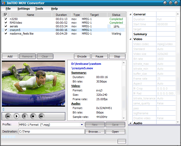Collapse the Audio property group

(x=130, y=123)
